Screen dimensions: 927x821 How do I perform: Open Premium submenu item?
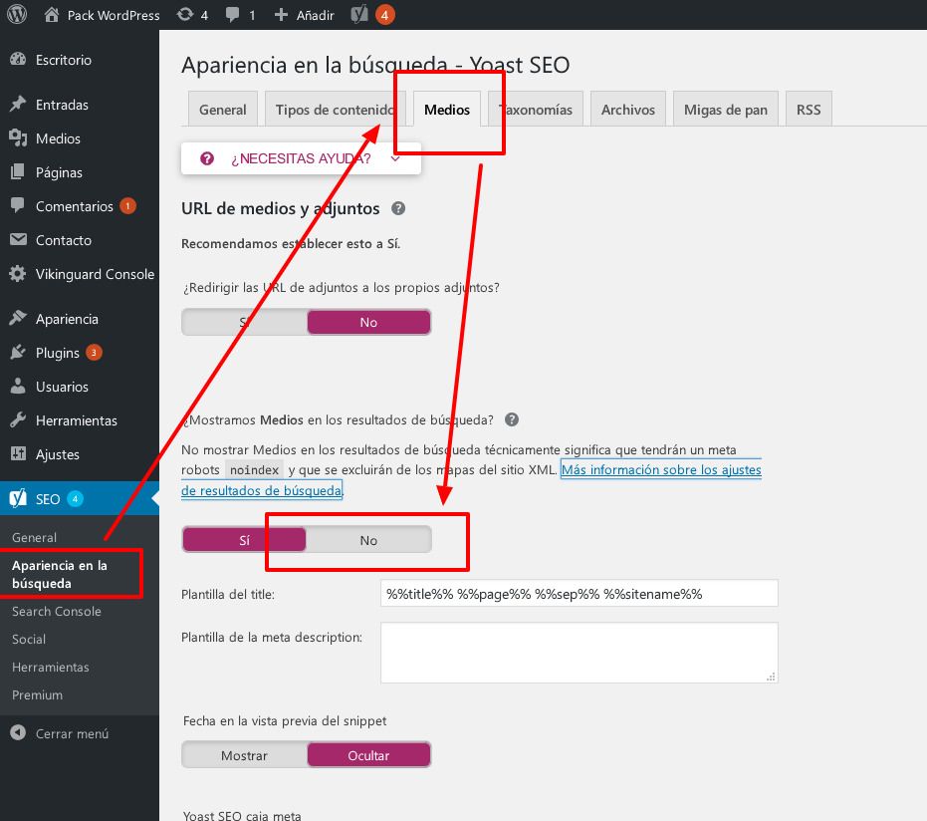click(37, 694)
